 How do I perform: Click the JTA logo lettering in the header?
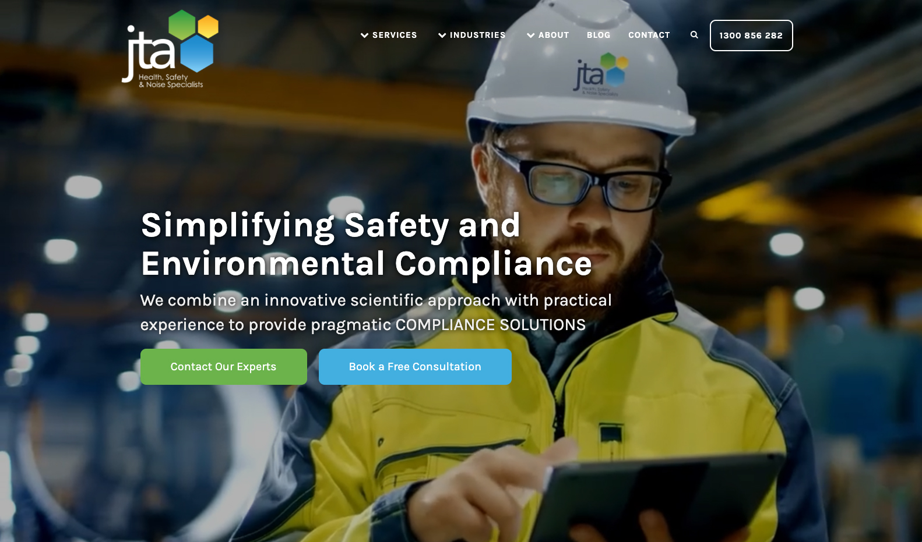(148, 52)
